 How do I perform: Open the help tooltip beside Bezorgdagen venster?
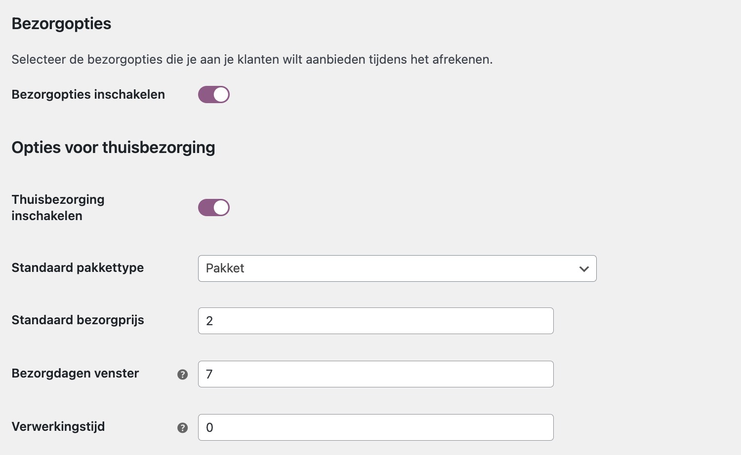(x=182, y=375)
